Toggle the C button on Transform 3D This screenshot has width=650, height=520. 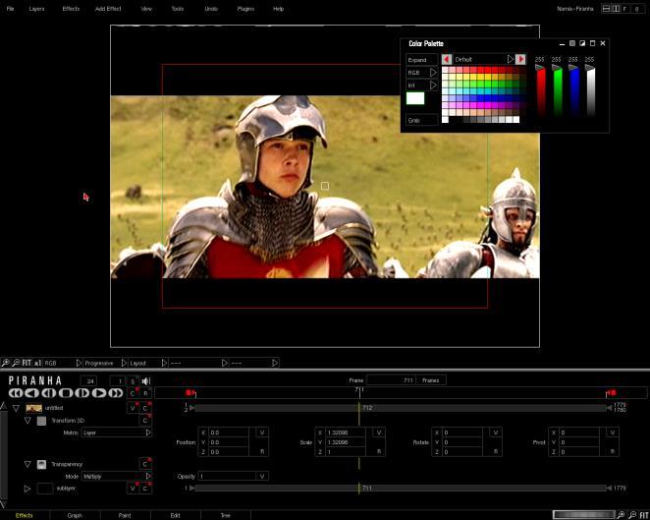pyautogui.click(x=145, y=421)
